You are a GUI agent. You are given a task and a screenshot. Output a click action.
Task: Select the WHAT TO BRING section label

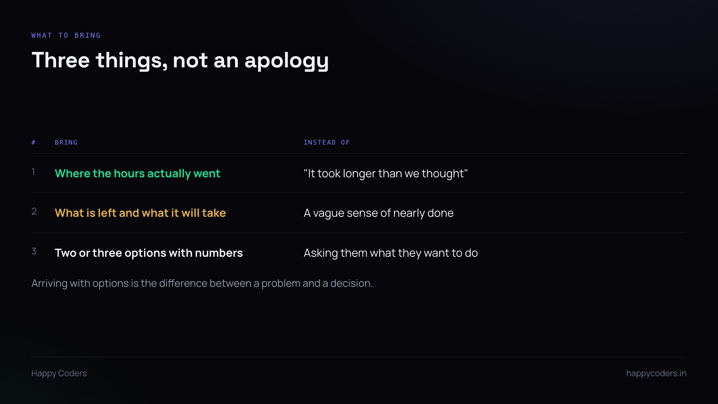pos(66,35)
